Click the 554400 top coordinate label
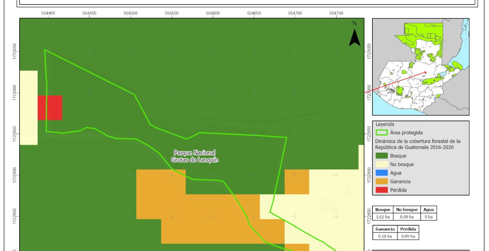489x251 pixels. 48,13
